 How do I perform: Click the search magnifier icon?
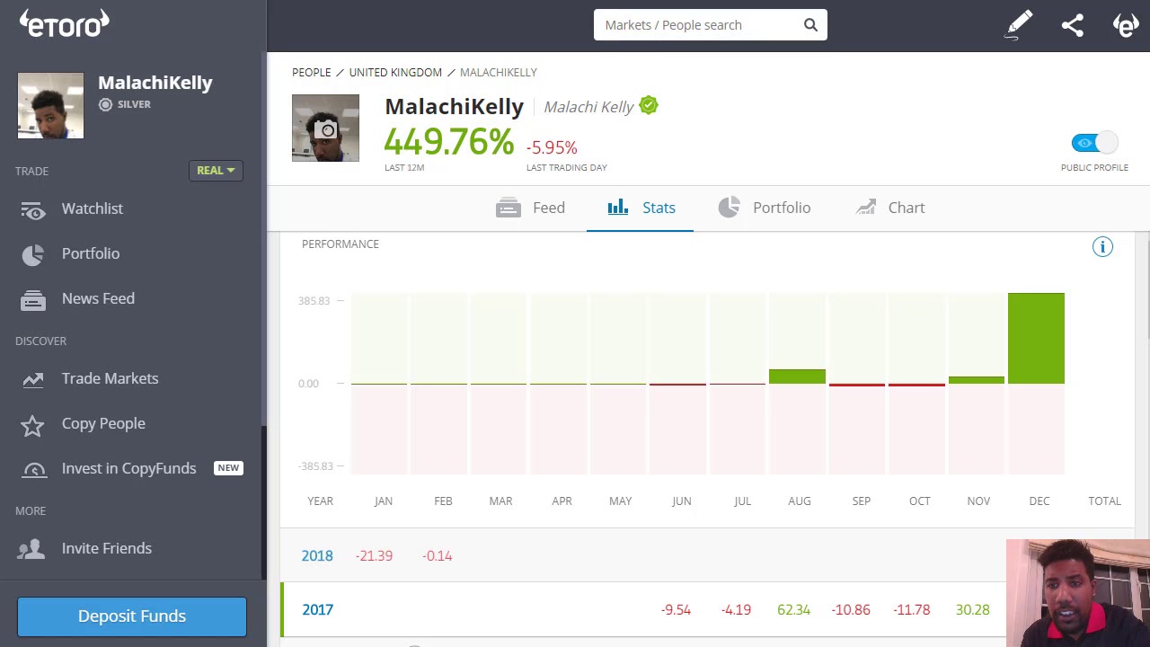pyautogui.click(x=810, y=25)
